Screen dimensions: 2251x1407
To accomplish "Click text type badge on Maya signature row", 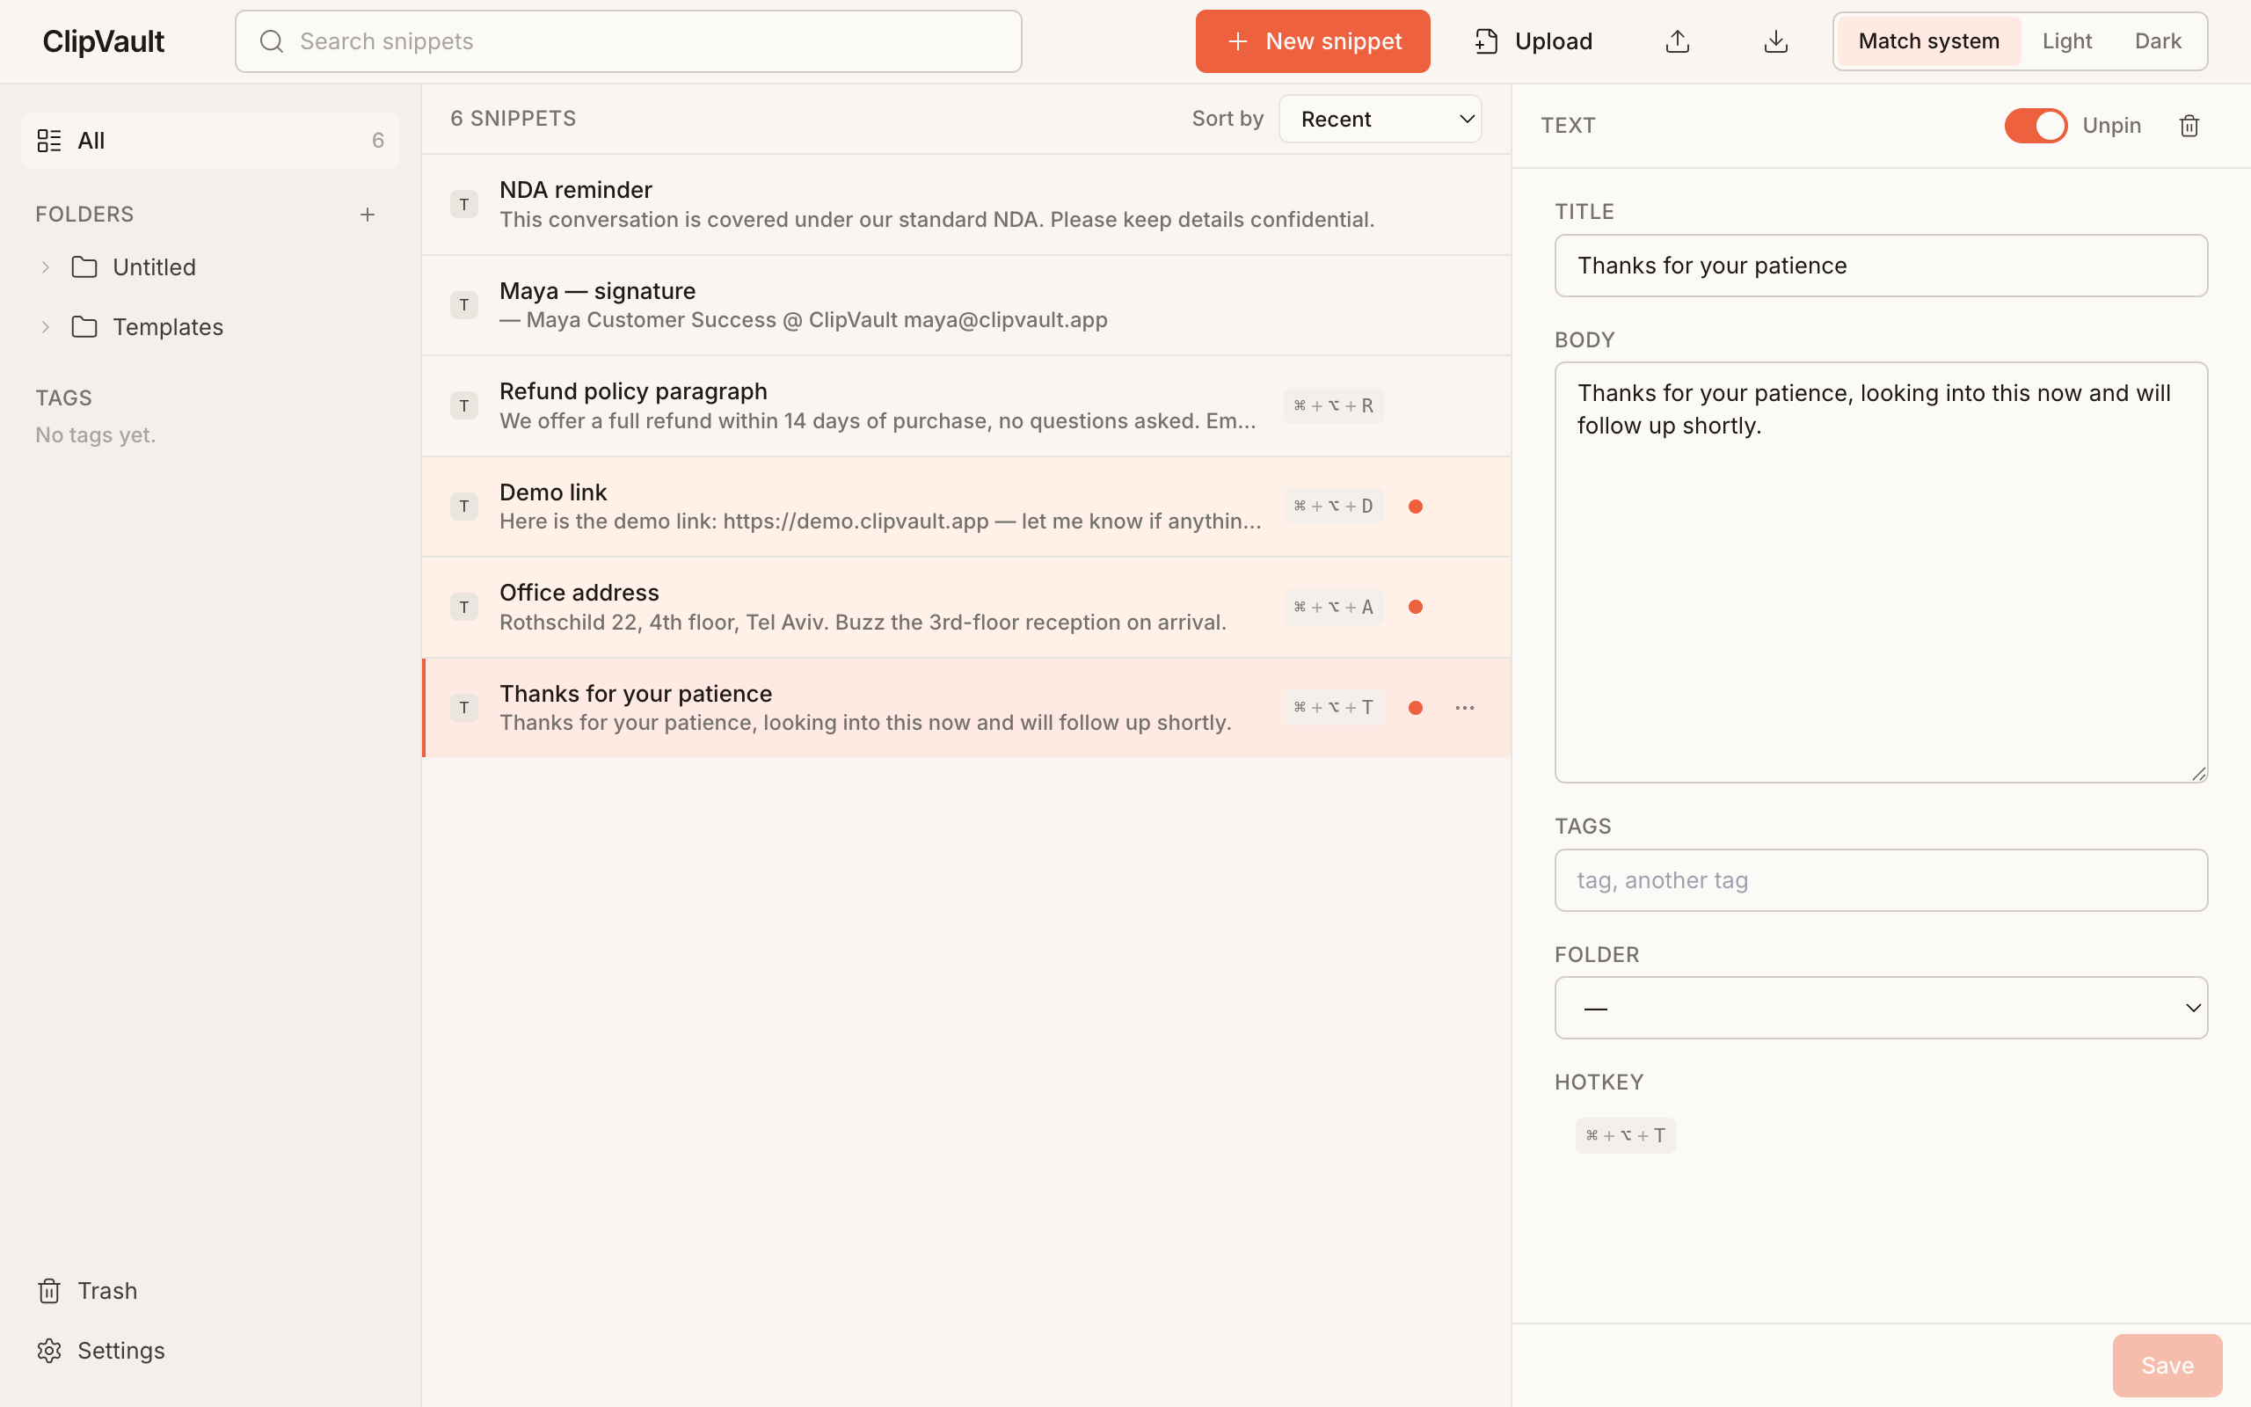I will click(464, 304).
